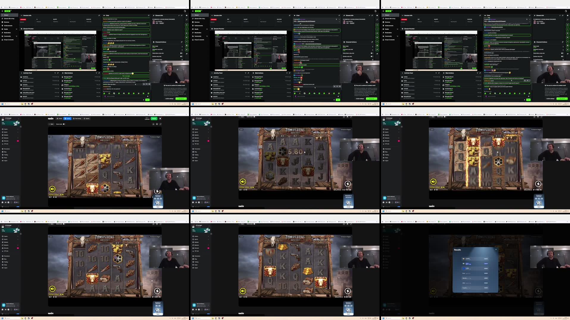Close the Results dialog
570x320 pixels.
click(x=496, y=249)
